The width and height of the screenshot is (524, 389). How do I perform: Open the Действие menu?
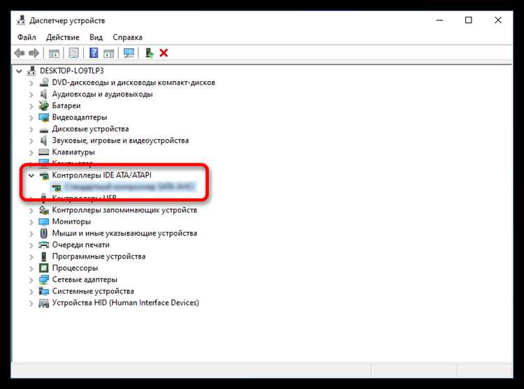[x=63, y=37]
